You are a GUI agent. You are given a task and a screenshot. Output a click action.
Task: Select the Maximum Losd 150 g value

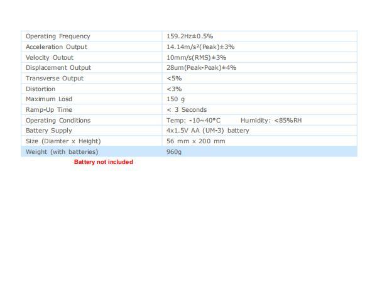click(175, 99)
